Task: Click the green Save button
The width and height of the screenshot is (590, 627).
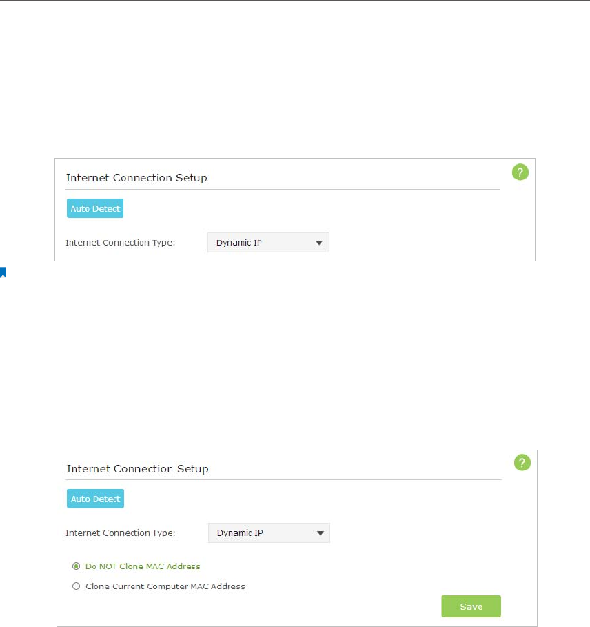Action: click(x=471, y=606)
